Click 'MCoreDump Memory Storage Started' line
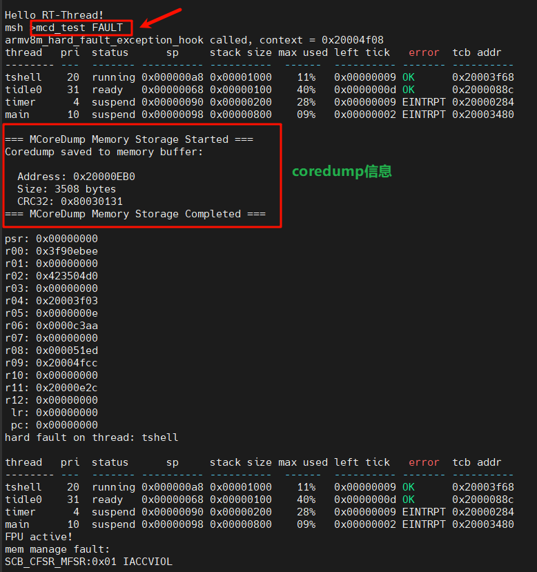The image size is (537, 572). pyautogui.click(x=129, y=139)
